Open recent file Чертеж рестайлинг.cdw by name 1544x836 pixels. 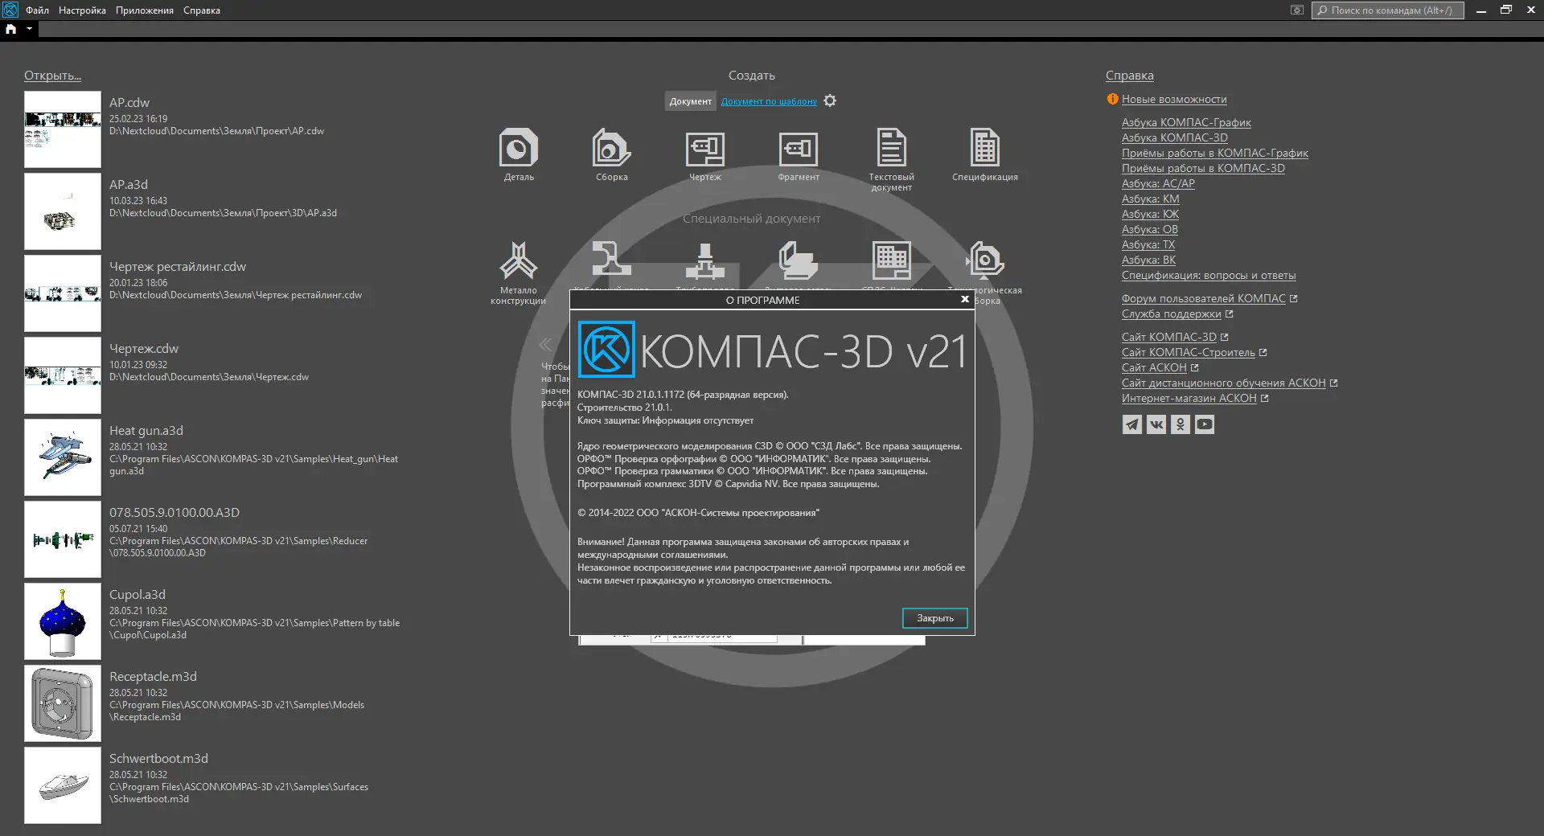(178, 267)
